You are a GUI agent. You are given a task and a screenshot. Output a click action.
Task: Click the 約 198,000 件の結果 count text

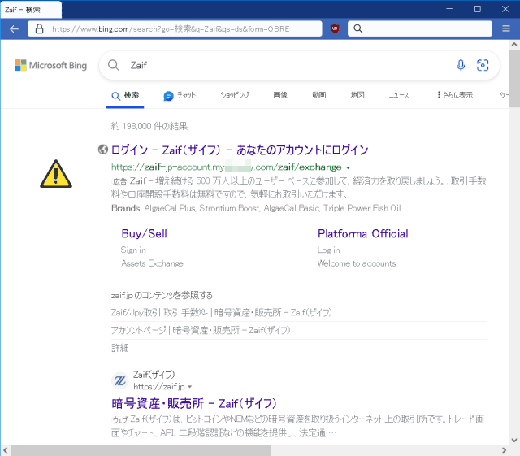click(x=149, y=126)
